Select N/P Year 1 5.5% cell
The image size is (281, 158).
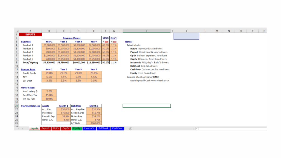[x=49, y=77]
